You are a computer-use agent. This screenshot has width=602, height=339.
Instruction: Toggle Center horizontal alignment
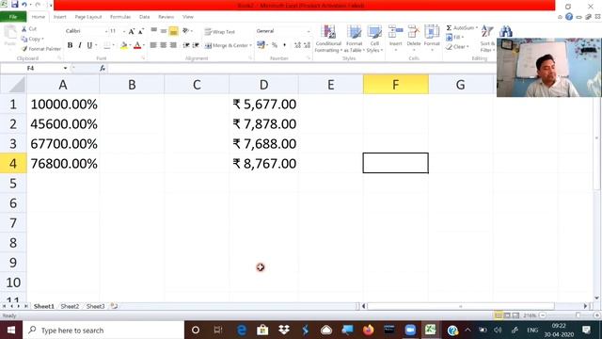pos(163,45)
